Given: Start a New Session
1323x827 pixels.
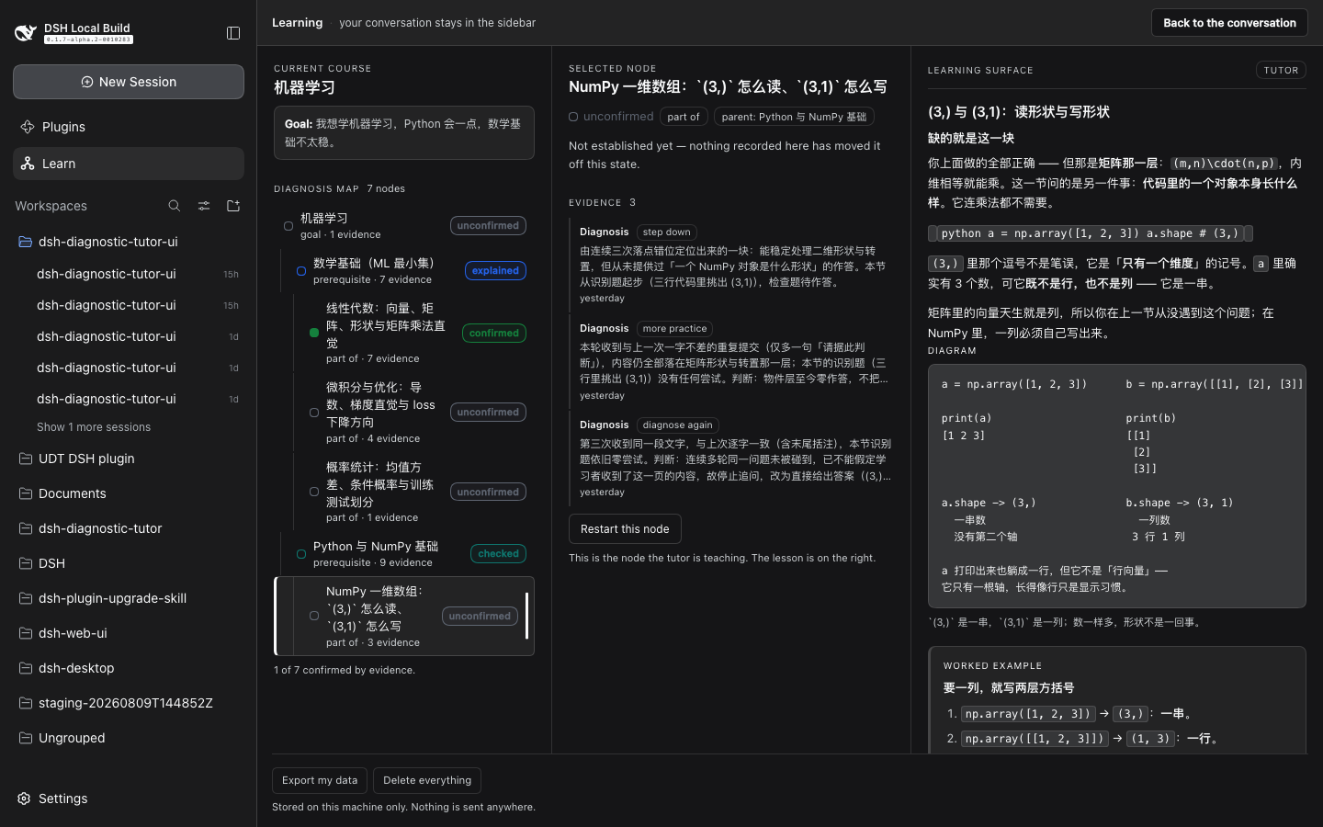Looking at the screenshot, I should coord(129,82).
